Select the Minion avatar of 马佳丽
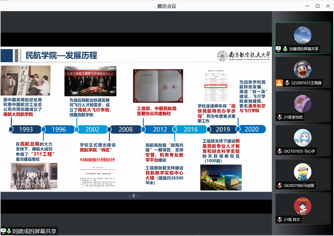Viewport: 334px width, 236px height. pos(303,172)
